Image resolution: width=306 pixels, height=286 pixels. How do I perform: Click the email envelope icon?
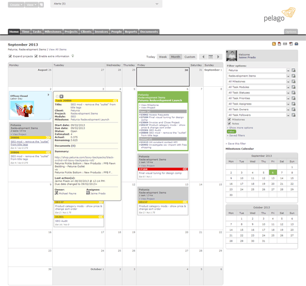pos(285,44)
